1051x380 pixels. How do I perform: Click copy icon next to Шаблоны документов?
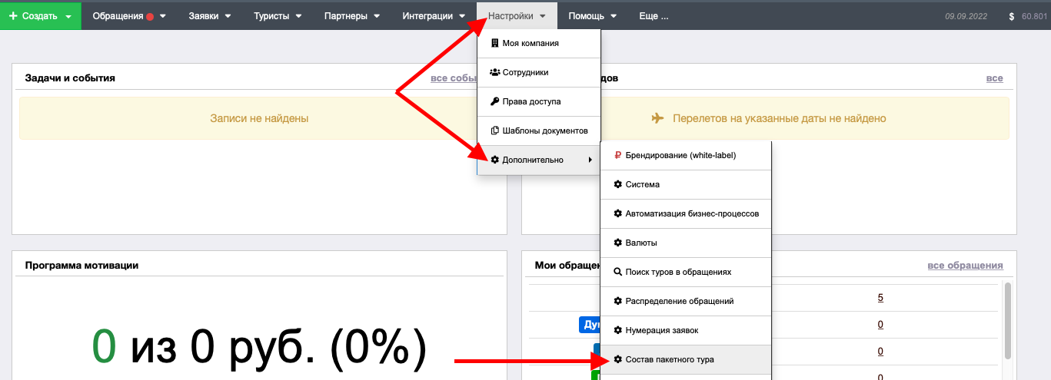pos(494,131)
